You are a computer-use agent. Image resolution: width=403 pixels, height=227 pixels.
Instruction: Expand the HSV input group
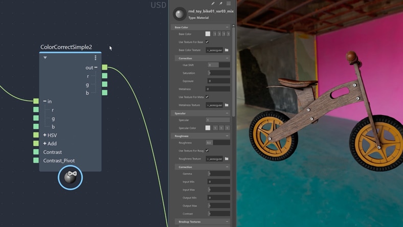pos(44,135)
